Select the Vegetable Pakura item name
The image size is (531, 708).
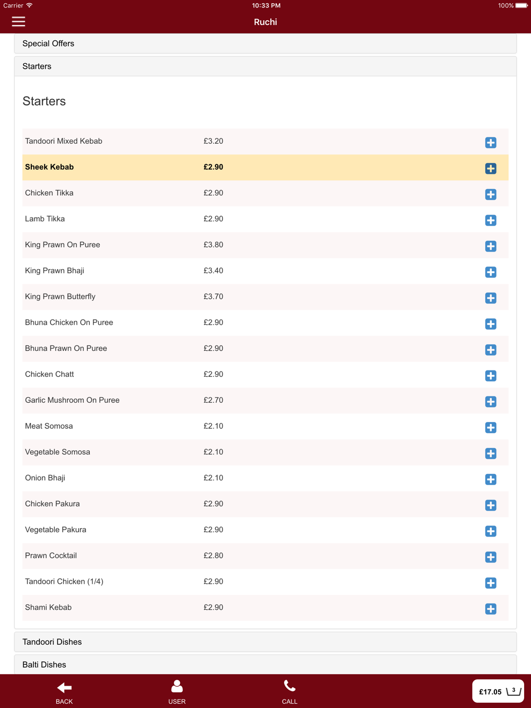[x=56, y=530]
